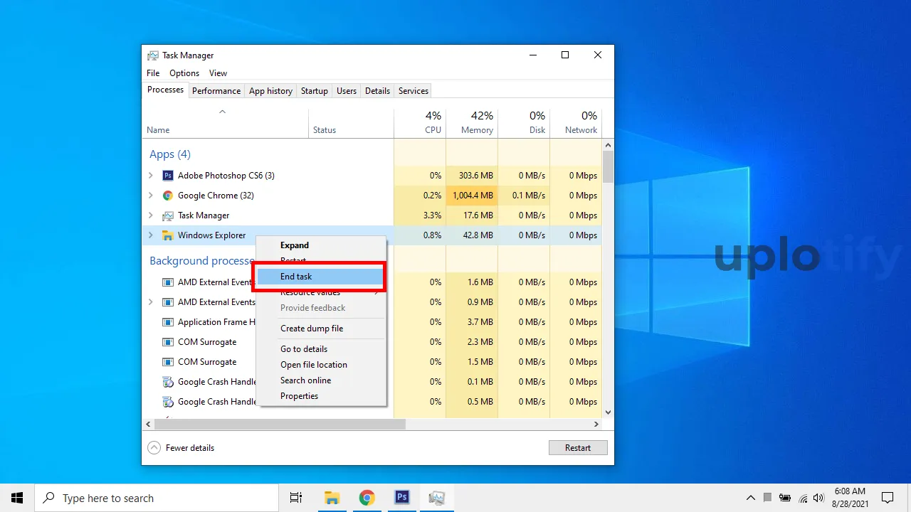
Task: Click the vertical scrollbar down arrow
Action: pos(608,412)
